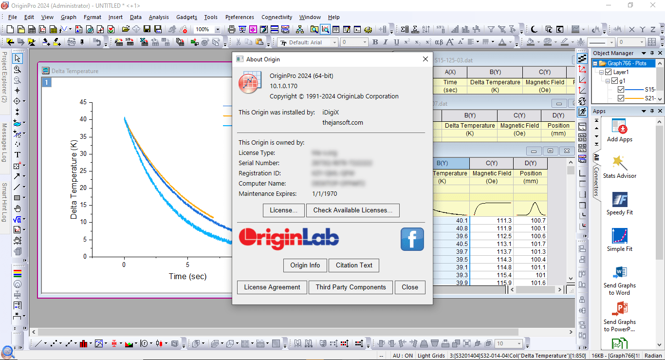
Task: Click the fill color paint bucket
Action: click(x=531, y=42)
